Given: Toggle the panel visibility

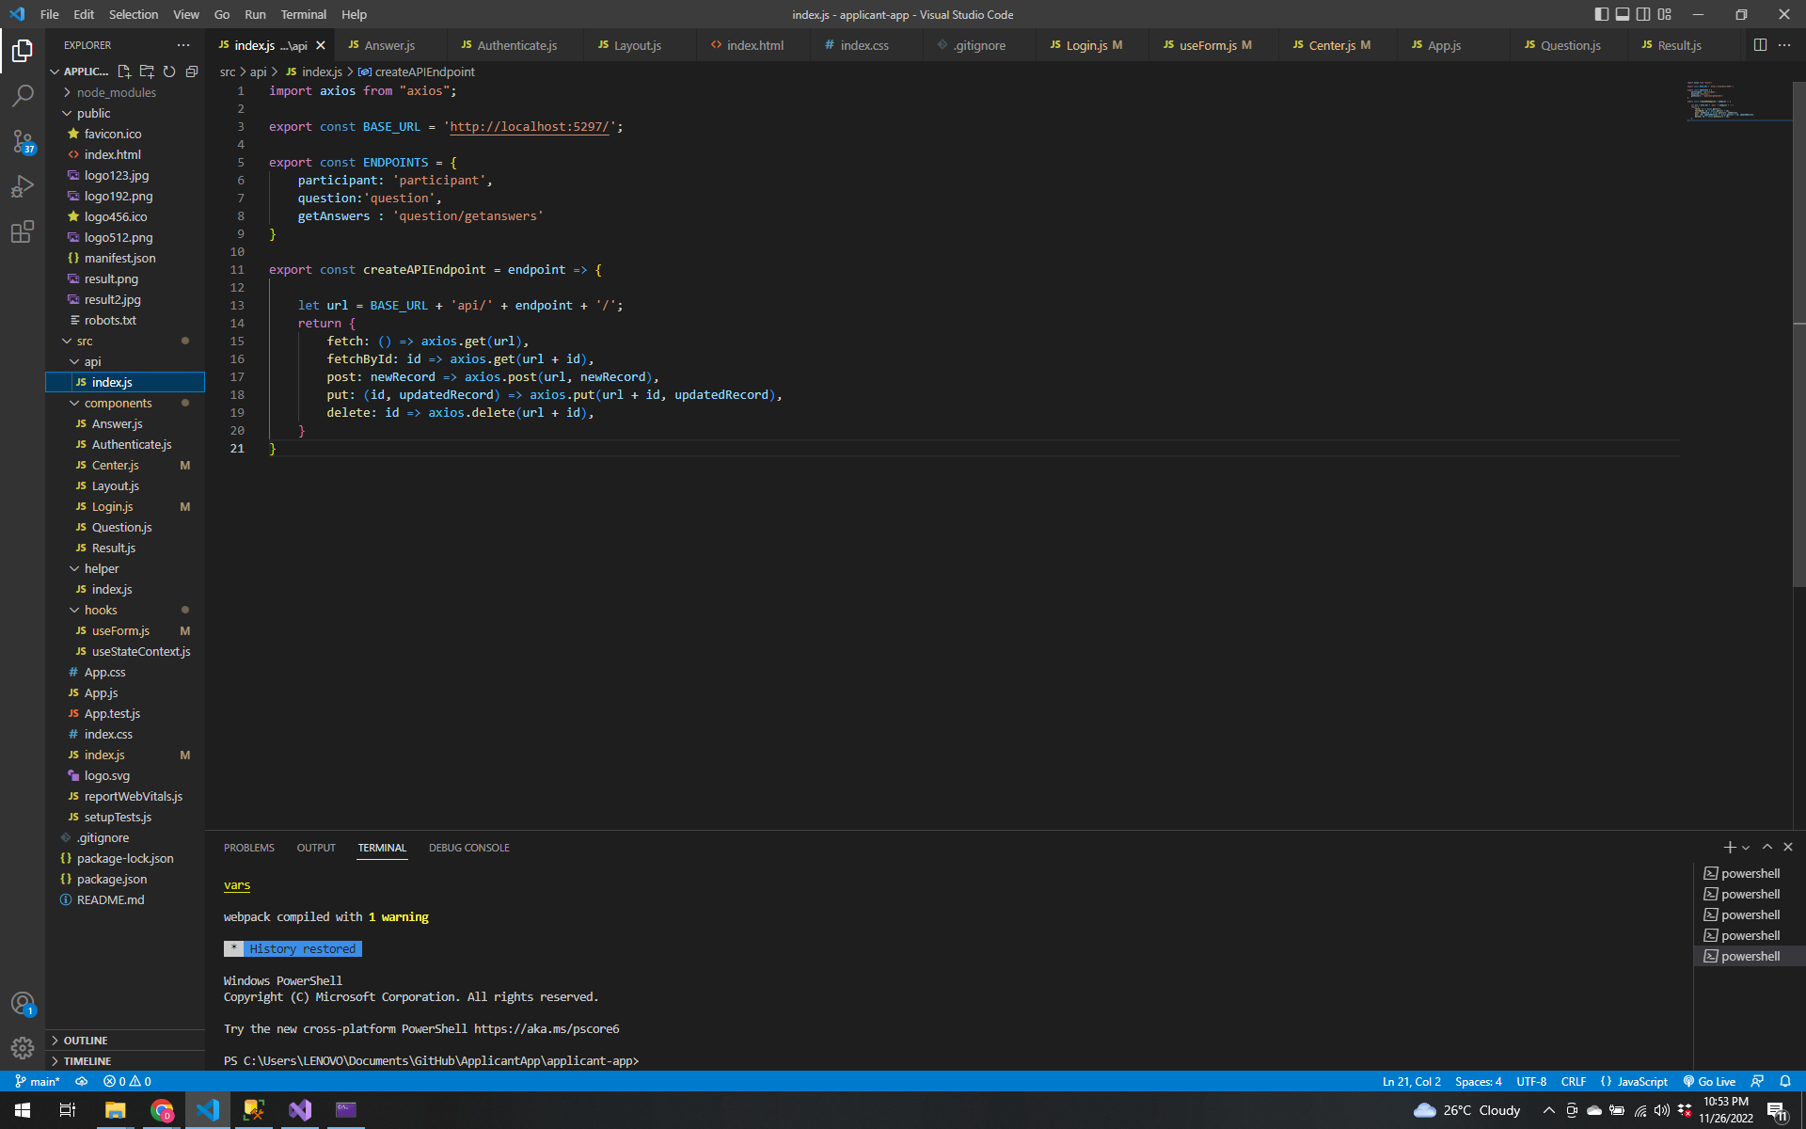Looking at the screenshot, I should (x=1623, y=14).
